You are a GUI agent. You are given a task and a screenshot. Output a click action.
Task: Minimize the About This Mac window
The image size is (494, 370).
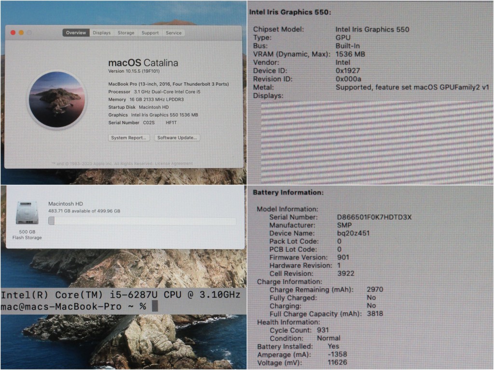[x=21, y=33]
